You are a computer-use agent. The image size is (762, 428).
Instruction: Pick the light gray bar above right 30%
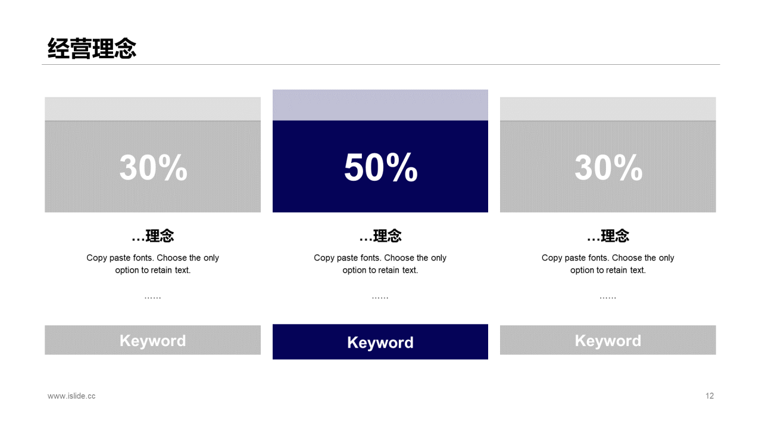pos(608,109)
